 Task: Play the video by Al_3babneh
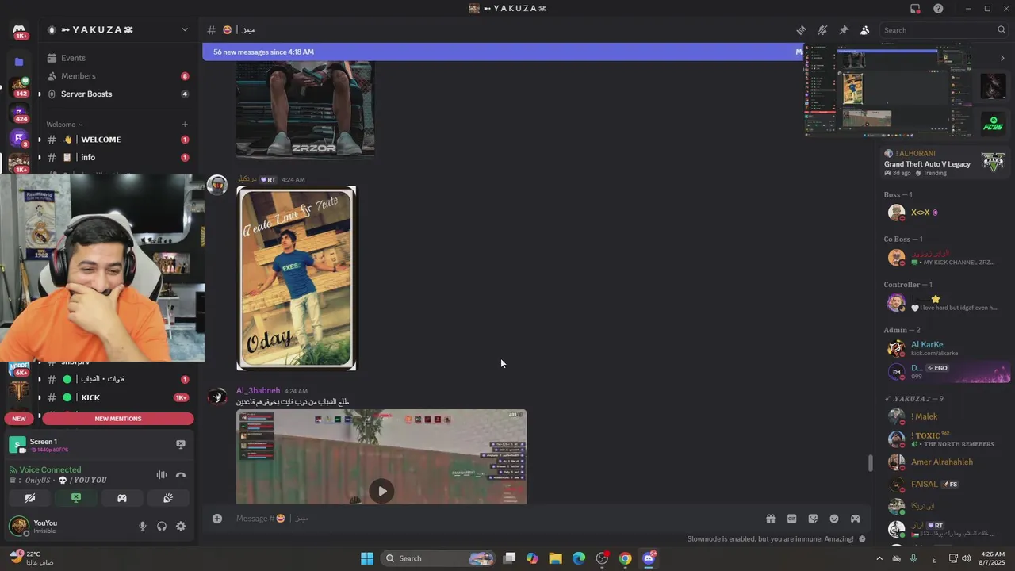(382, 491)
